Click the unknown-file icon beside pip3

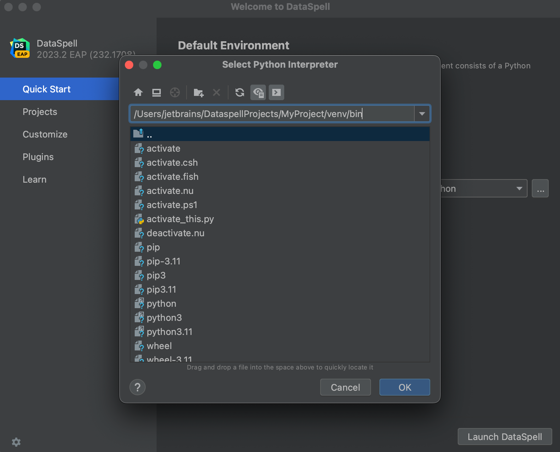[x=139, y=275]
